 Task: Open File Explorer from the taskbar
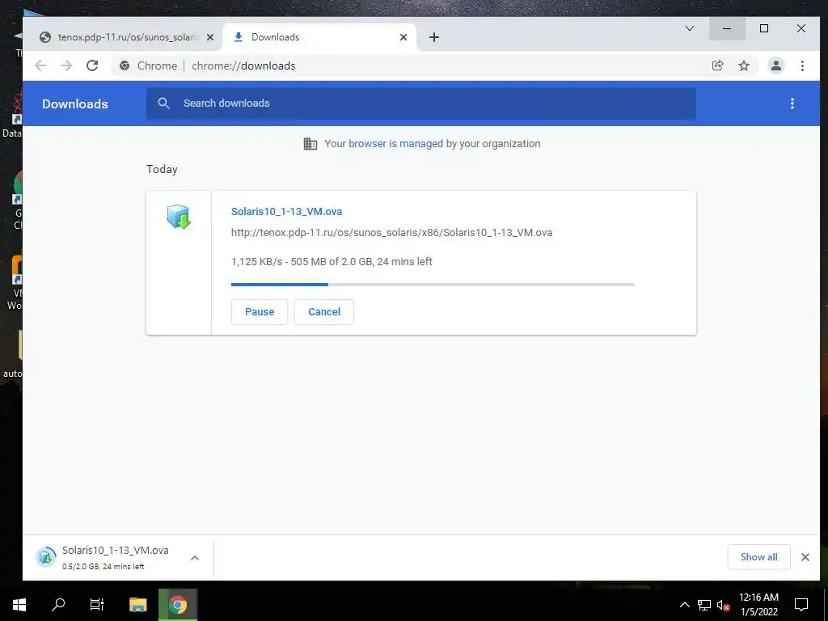tap(137, 605)
